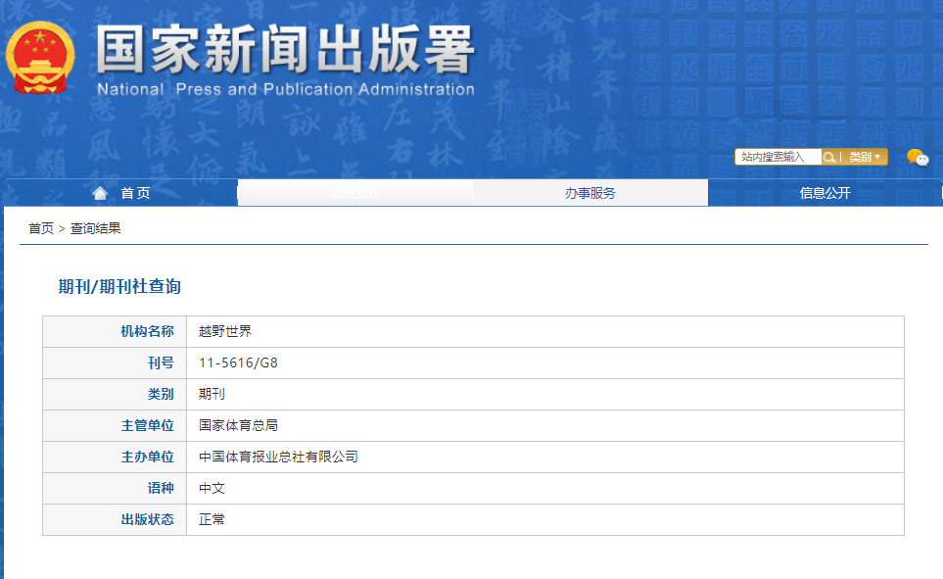This screenshot has width=943, height=579.
Task: Click the 出版状态 value 正常
Action: [x=212, y=519]
